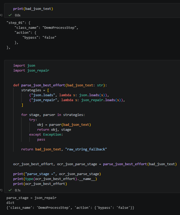Click the print(type(ocr_json_best_effort).__name__) line
Screen dimensions: 180x215
click(55, 179)
